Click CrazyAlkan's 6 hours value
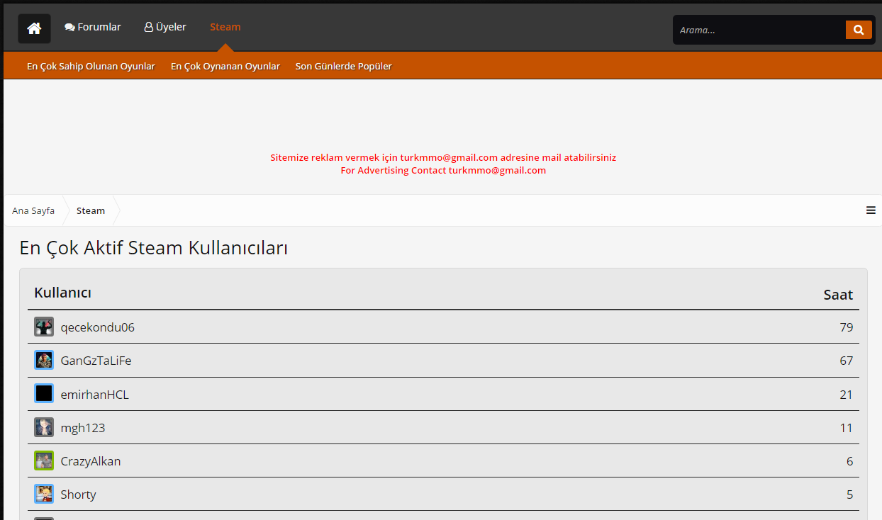Screen dimensions: 882x520 coord(849,461)
